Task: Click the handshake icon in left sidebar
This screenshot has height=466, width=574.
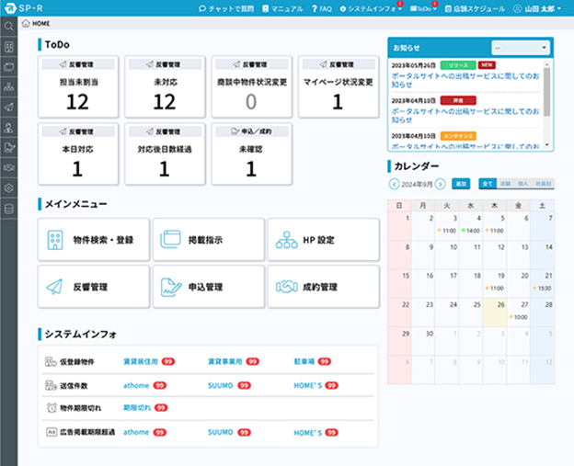Action: 8,167
